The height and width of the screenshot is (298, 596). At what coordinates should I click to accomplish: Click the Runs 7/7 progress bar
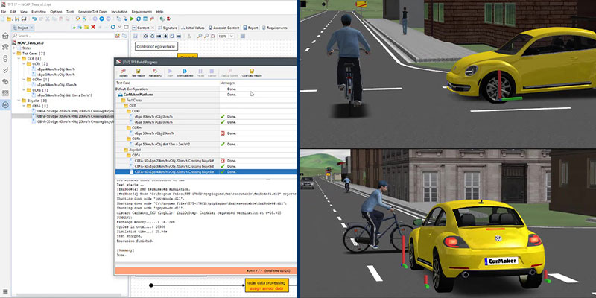206,270
